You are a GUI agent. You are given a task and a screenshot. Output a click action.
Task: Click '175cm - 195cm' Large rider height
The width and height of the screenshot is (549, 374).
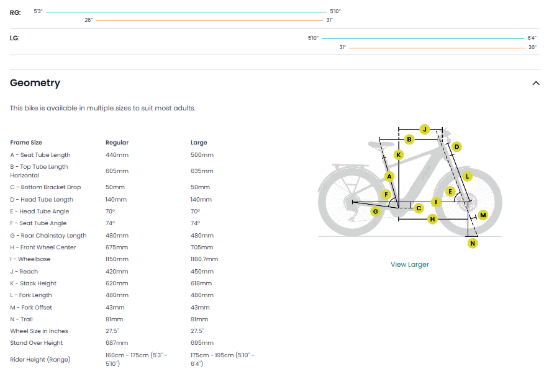coord(222,360)
